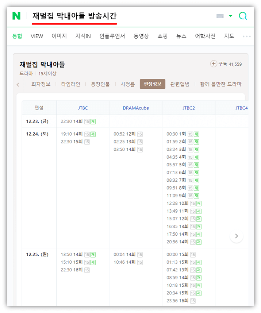
Task: Switch to the 등장인물 tab
Action: coord(100,84)
